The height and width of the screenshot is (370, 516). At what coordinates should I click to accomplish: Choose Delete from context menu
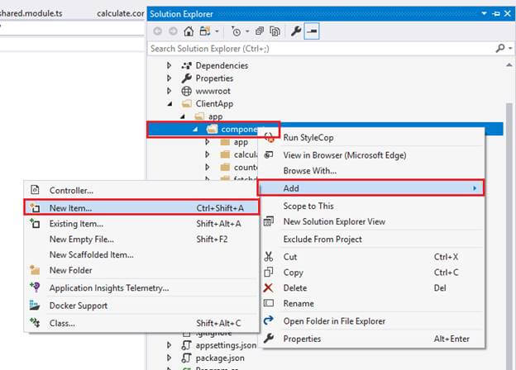371,288
